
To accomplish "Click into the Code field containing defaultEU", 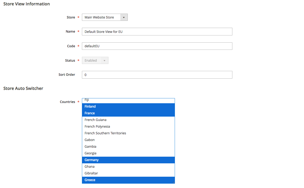I will click(157, 46).
